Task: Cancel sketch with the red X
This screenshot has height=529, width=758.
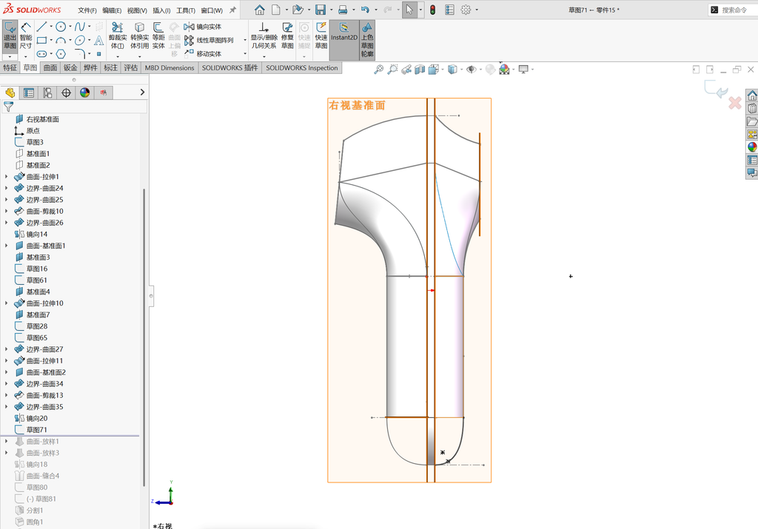Action: [x=735, y=103]
